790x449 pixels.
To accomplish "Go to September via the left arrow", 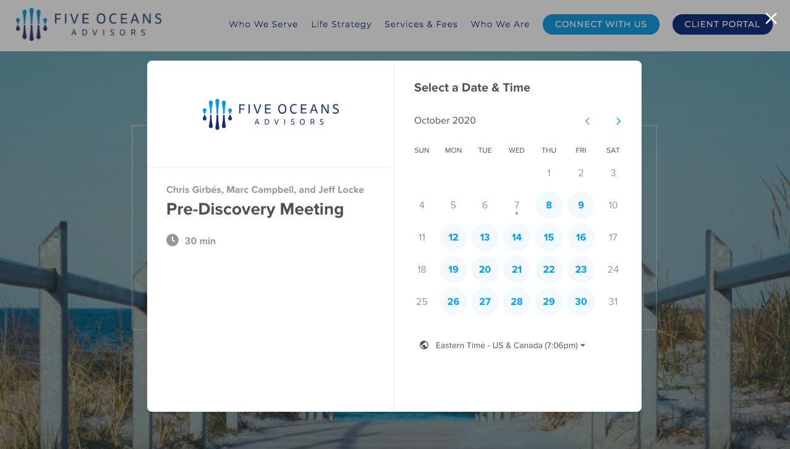I will [x=587, y=121].
